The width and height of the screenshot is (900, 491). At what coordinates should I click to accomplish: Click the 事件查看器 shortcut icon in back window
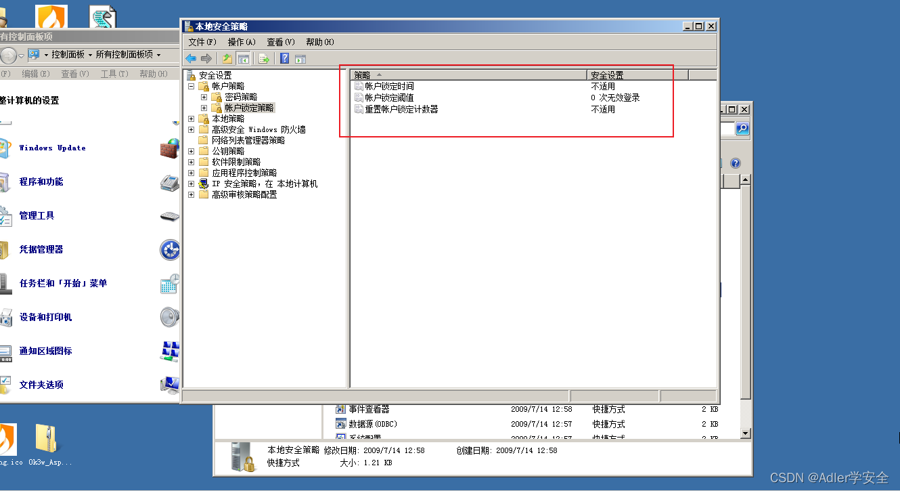[341, 409]
